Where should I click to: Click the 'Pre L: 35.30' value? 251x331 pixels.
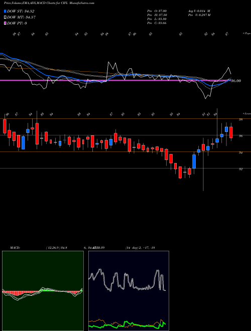click(157, 19)
